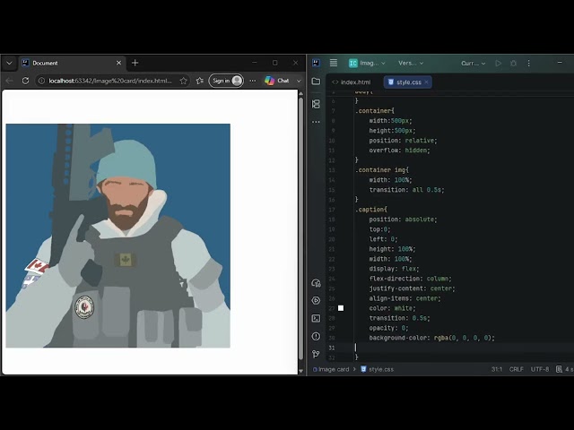The height and width of the screenshot is (430, 574).
Task: Run the current file
Action: pos(499,64)
